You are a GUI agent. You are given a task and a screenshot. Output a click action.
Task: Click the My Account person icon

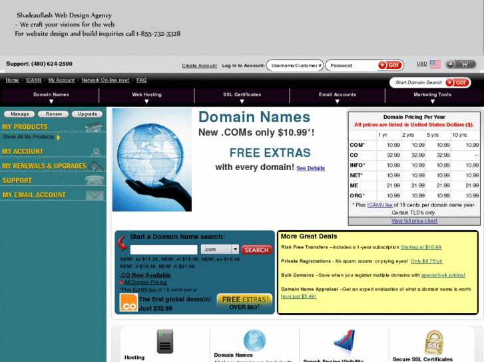tap(97, 151)
